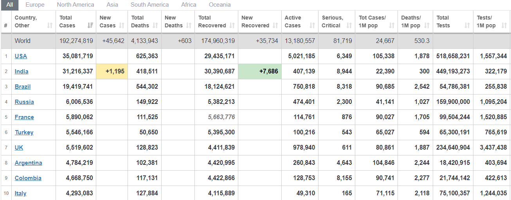This screenshot has height=200, width=511.
Task: Show the Oceania tab
Action: pos(220,5)
